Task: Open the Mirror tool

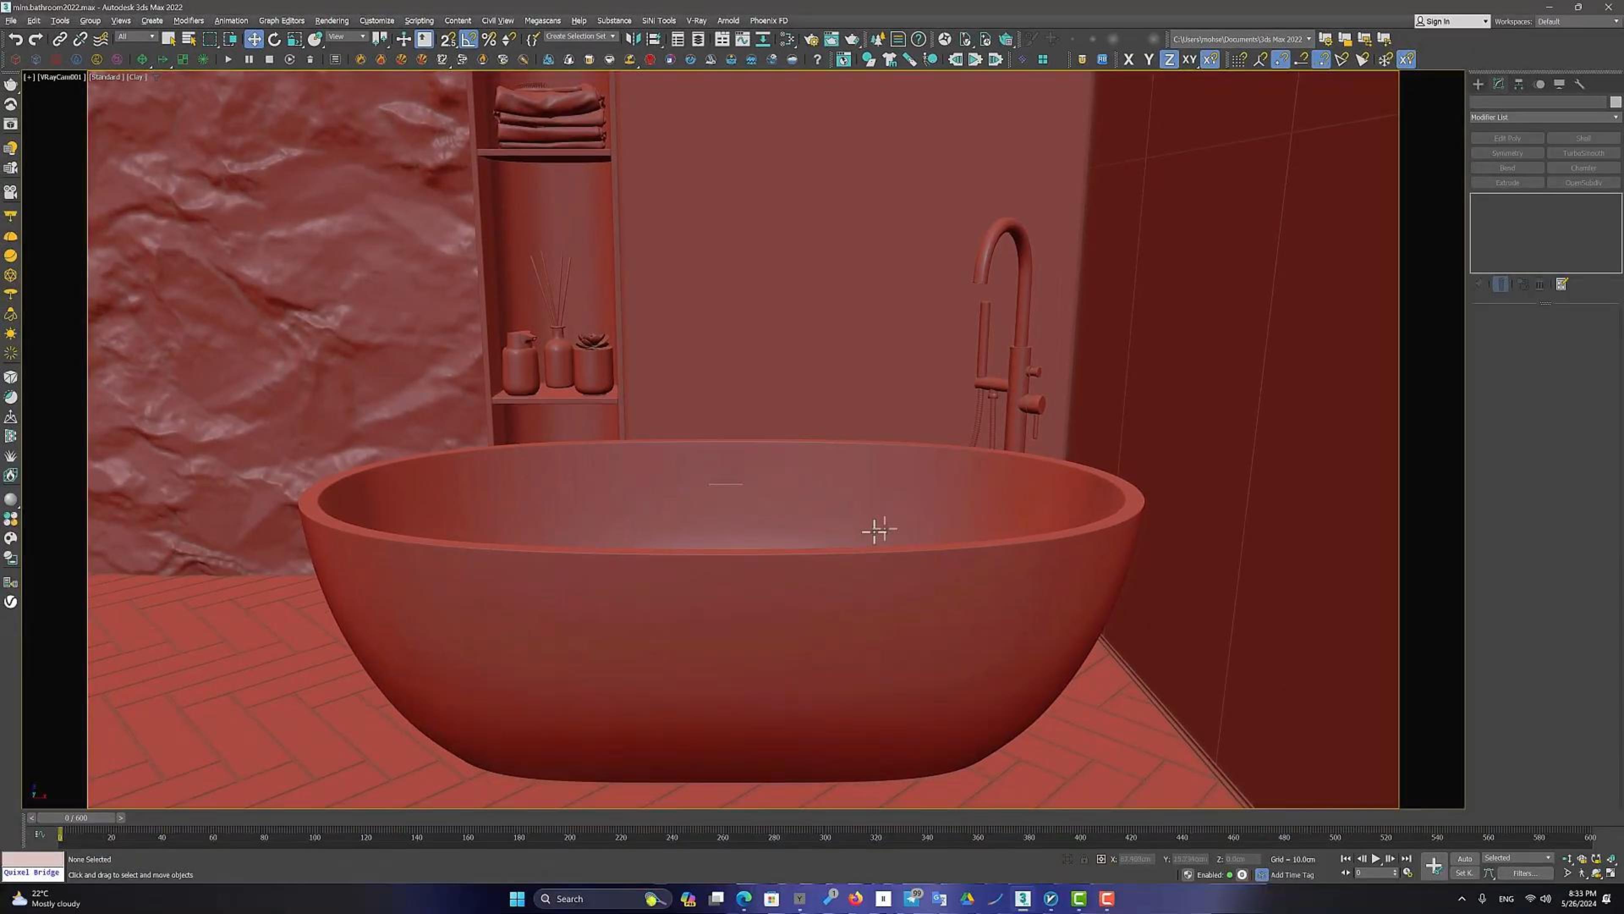Action: click(x=633, y=39)
